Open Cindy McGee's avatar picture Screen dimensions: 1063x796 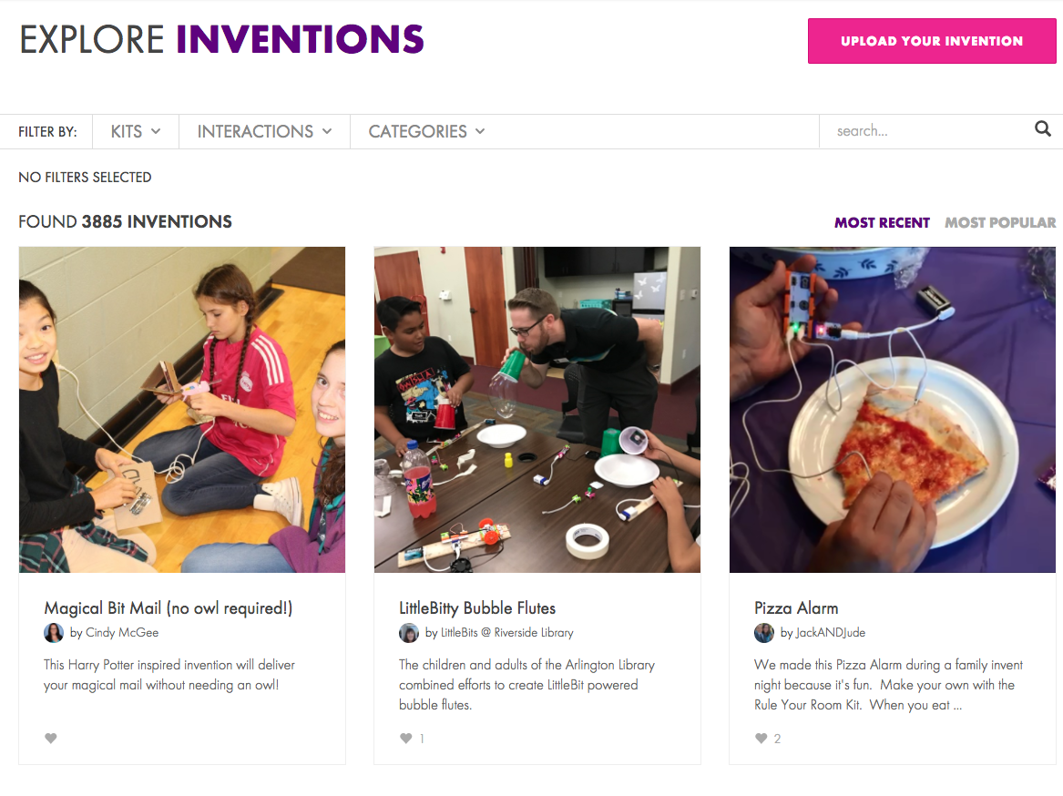tap(54, 633)
